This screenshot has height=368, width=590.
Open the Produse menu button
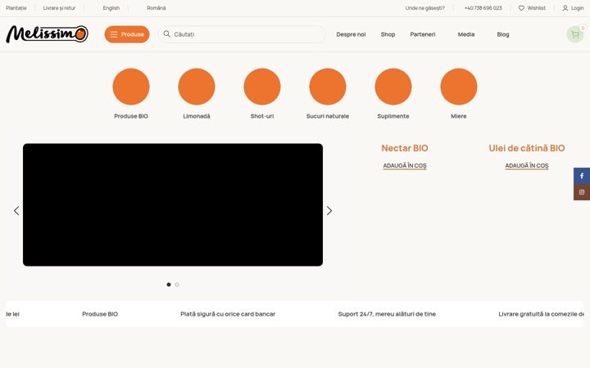[x=127, y=34]
